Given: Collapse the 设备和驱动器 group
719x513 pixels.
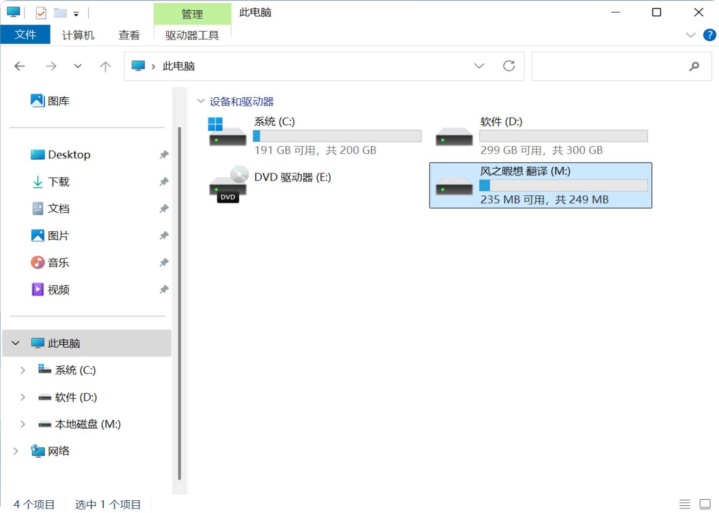Looking at the screenshot, I should pos(201,101).
